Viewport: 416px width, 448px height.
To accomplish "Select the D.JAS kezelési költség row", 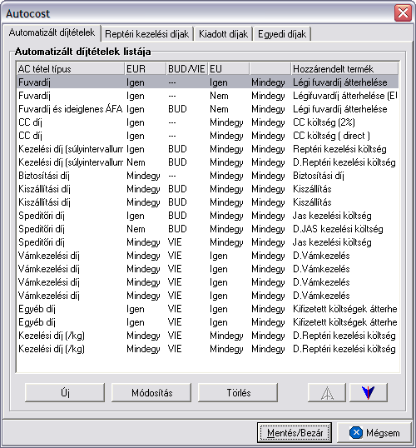I will (x=207, y=229).
